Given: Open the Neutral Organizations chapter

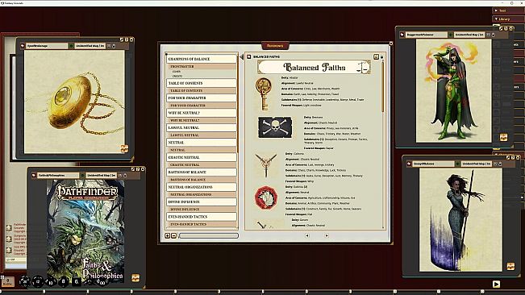Looking at the screenshot, I should (x=202, y=187).
